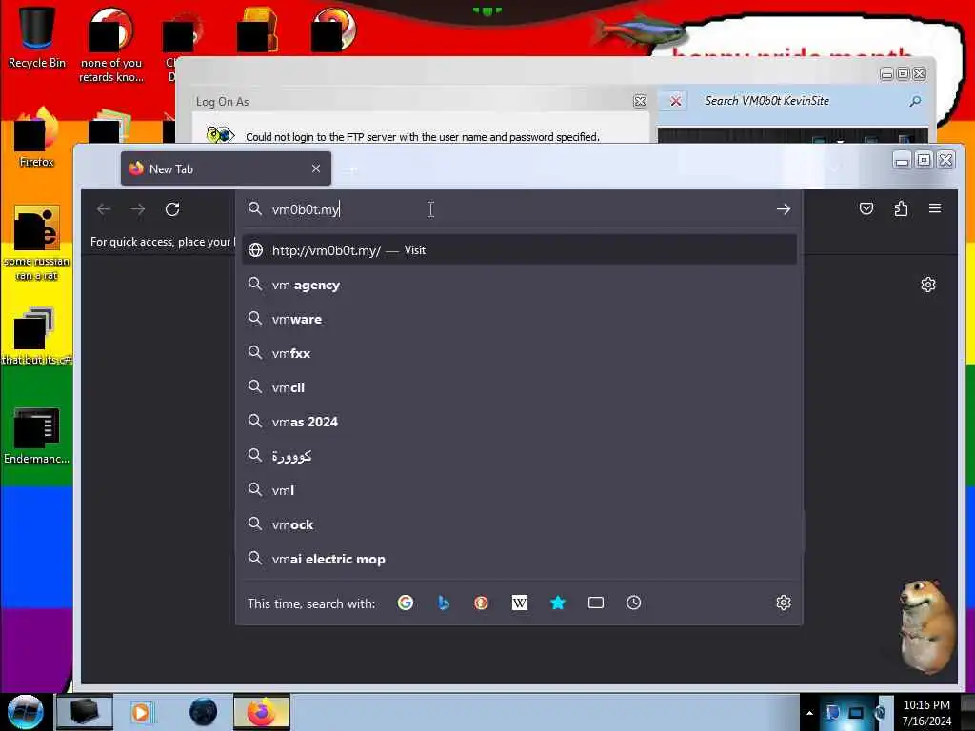This screenshot has height=731, width=975.
Task: Open Firefox desktop shortcut
Action: pos(37,138)
